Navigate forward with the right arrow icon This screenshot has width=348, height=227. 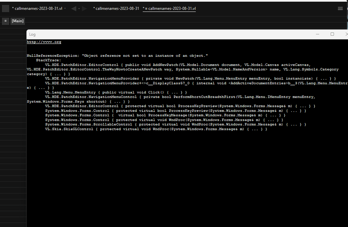[85, 8]
